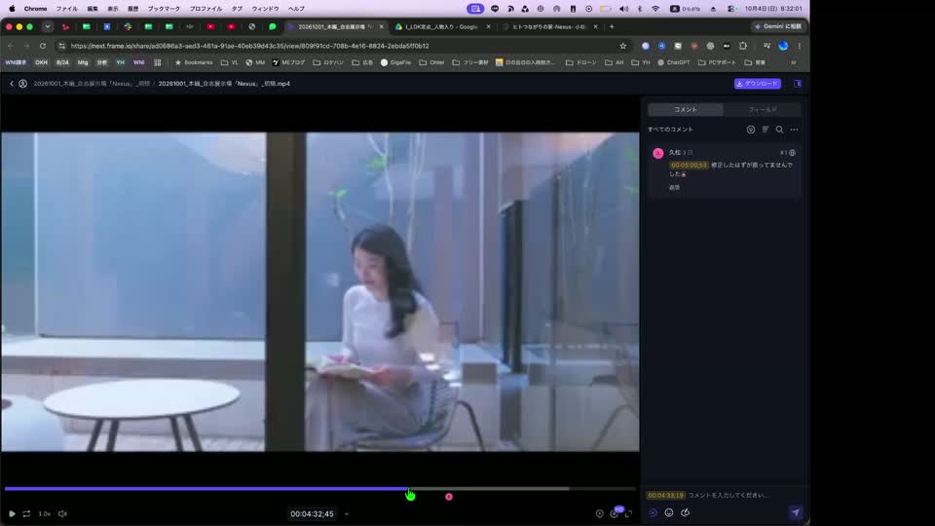Click the globe icon on comment #1
The width and height of the screenshot is (935, 526).
coord(793,153)
